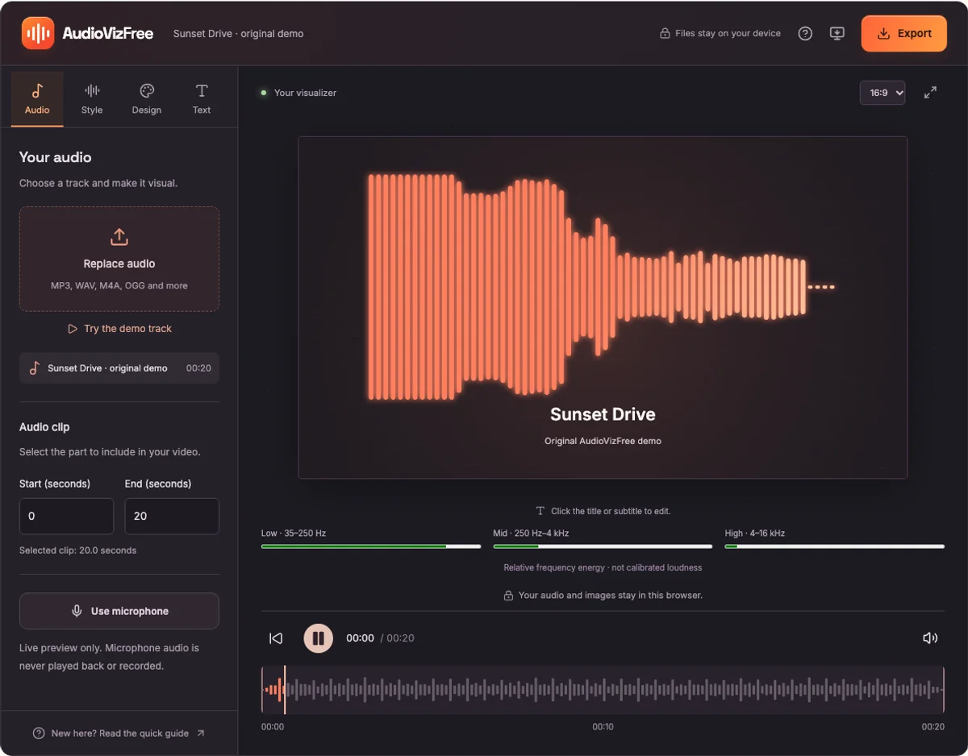Click the play icon in demo track link
968x756 pixels.
(x=73, y=329)
